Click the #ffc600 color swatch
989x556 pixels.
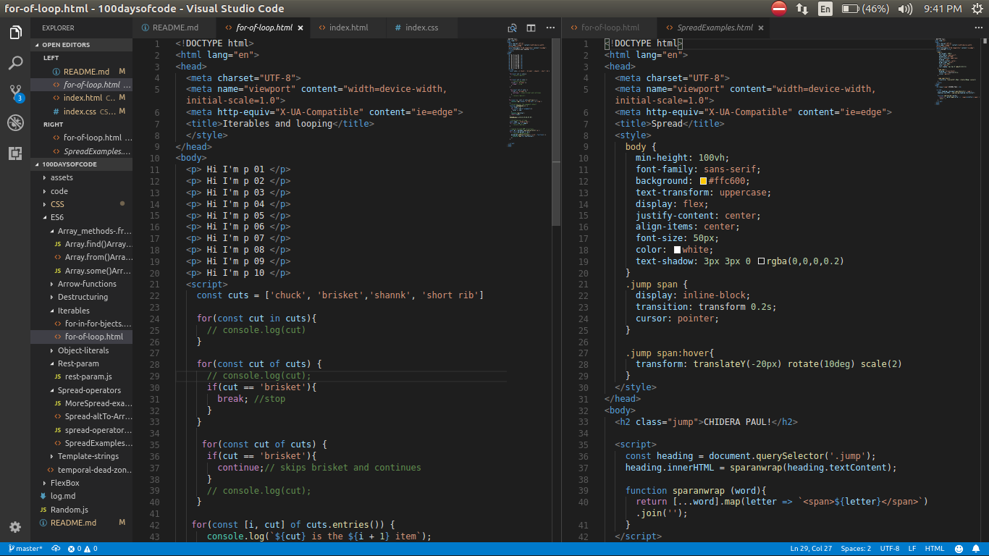pyautogui.click(x=703, y=181)
